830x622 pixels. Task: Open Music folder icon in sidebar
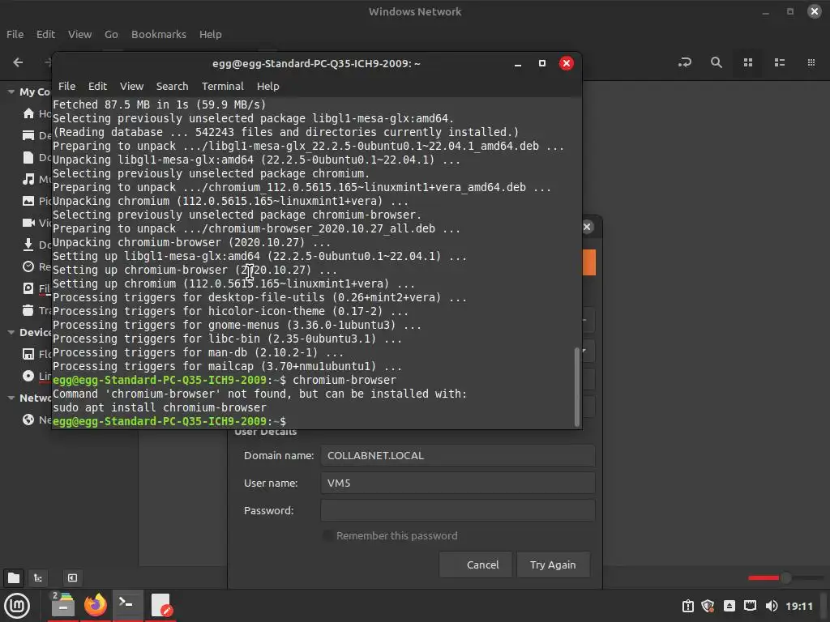(x=28, y=179)
